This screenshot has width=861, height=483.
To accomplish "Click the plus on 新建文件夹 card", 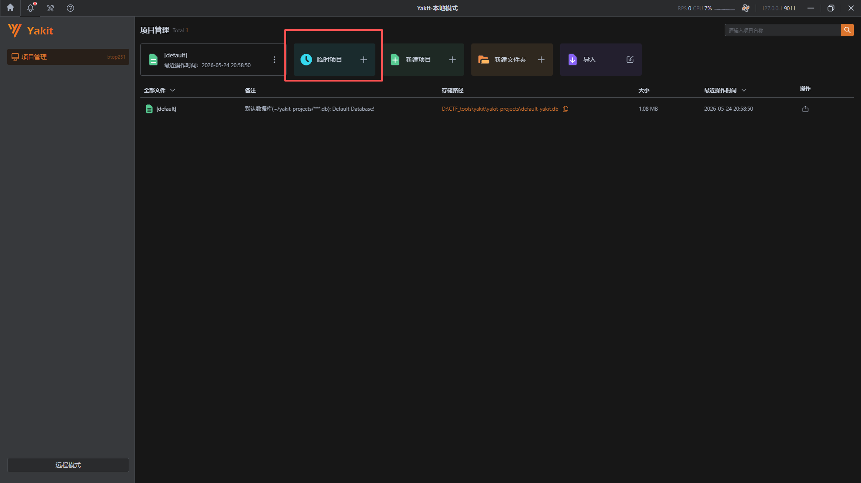I will tap(541, 60).
